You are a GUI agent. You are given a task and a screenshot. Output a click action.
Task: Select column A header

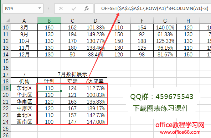[24, 21]
